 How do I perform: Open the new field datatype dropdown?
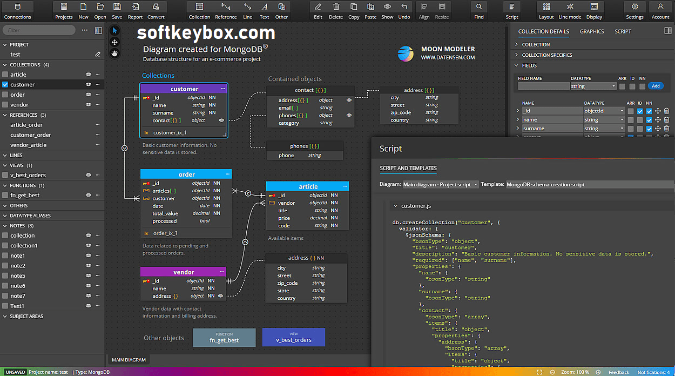click(x=593, y=86)
